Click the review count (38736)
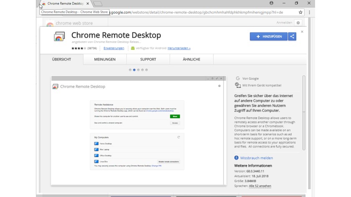Image resolution: width=351 pixels, height=197 pixels. tap(92, 48)
